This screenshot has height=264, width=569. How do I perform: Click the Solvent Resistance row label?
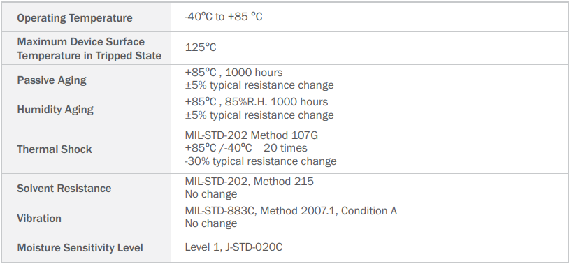(64, 188)
